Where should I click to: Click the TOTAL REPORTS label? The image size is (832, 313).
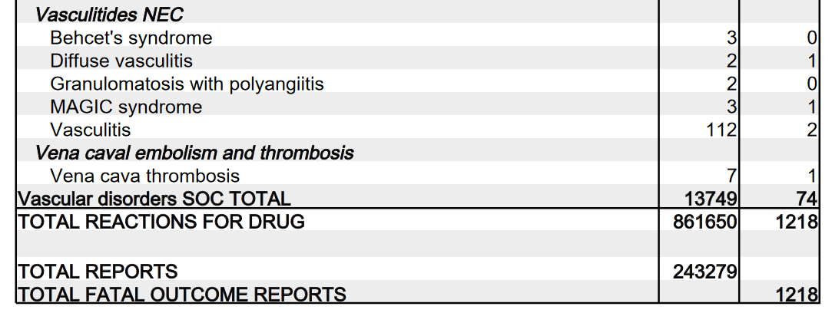[98, 271]
